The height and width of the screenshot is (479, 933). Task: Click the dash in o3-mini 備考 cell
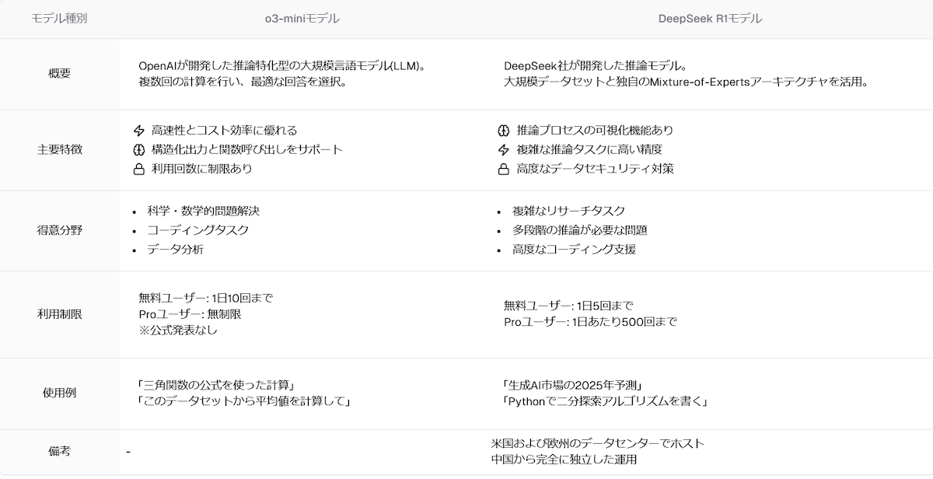(x=128, y=452)
